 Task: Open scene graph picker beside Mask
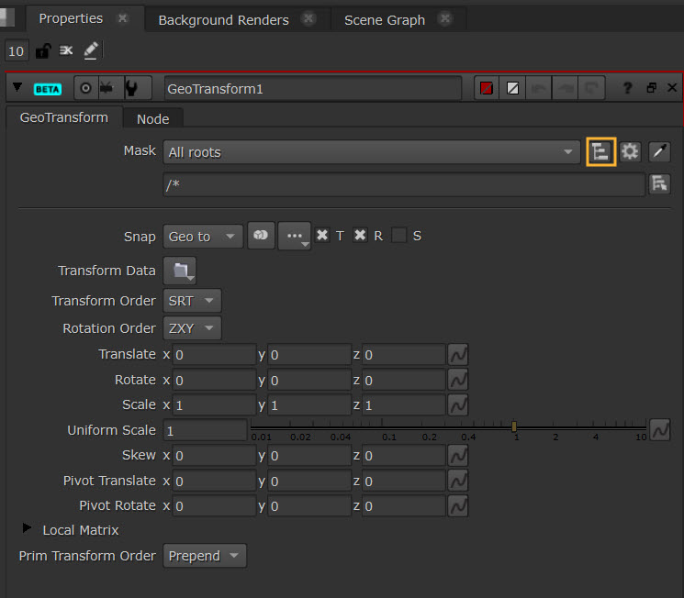(x=600, y=151)
